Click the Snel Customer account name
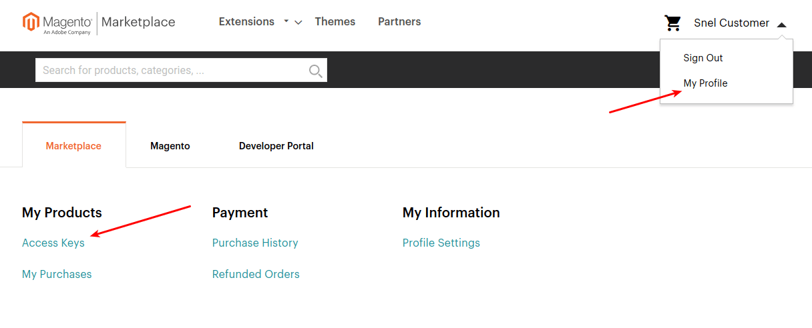Viewport: 812px width, 328px height. click(731, 23)
